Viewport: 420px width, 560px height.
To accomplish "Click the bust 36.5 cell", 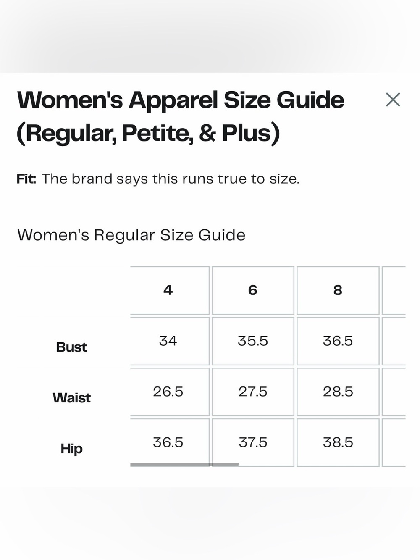I will point(338,341).
